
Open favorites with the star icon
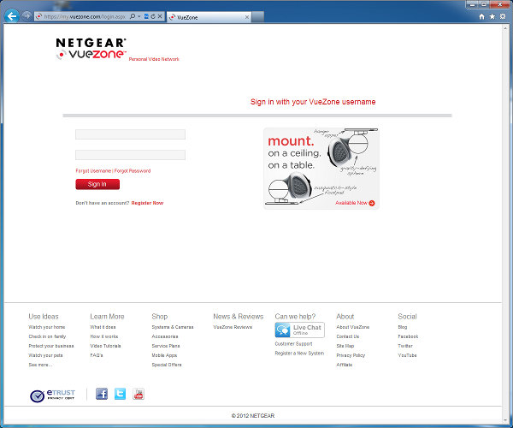pos(492,16)
